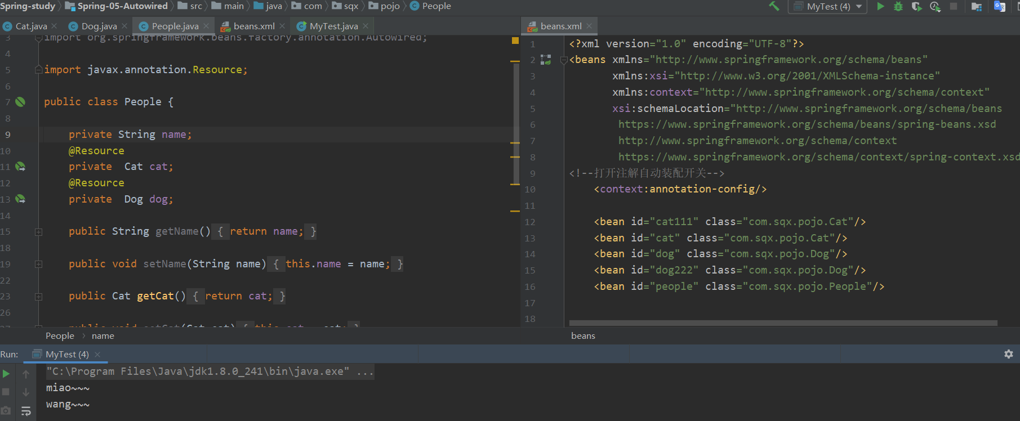Image resolution: width=1020 pixels, height=421 pixels.
Task: Close the right split beans.xml tab
Action: [589, 26]
